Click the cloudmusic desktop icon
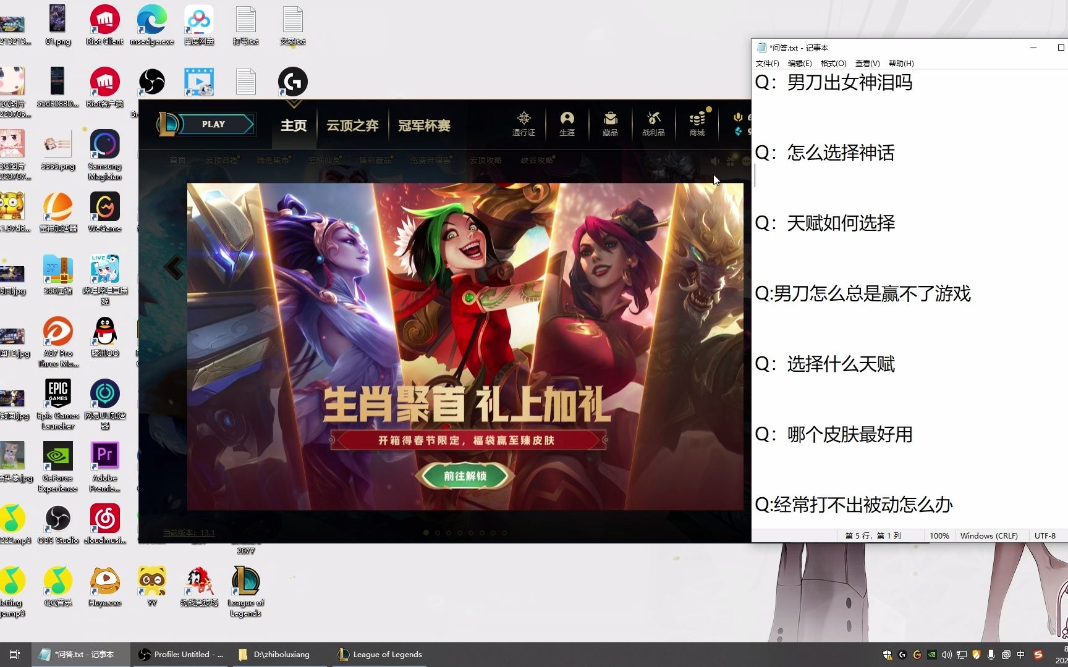The image size is (1068, 667). click(x=104, y=524)
